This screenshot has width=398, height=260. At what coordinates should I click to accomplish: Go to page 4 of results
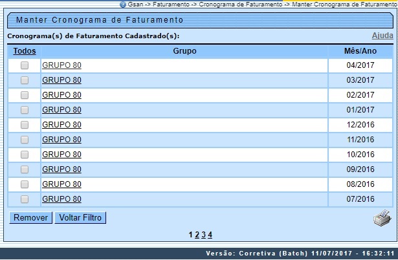[x=210, y=235]
